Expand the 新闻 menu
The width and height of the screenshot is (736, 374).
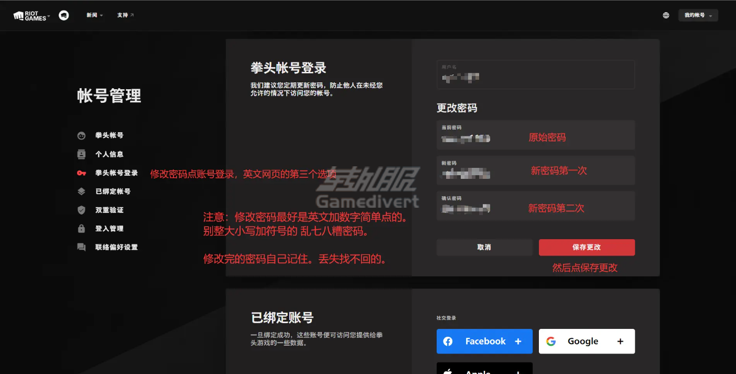click(94, 15)
